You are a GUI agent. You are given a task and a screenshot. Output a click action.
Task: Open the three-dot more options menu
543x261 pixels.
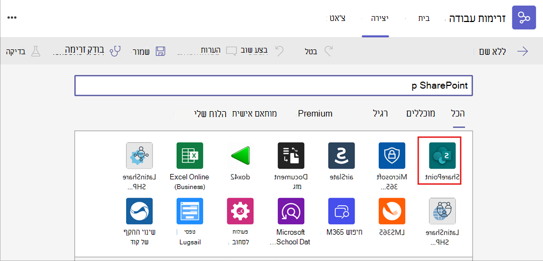[12, 18]
